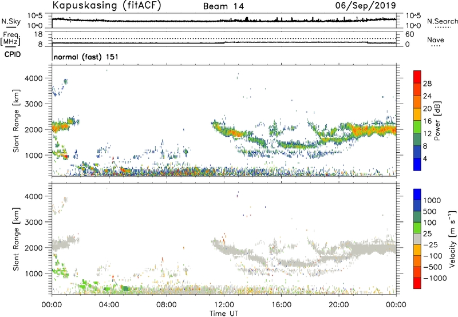This screenshot has height=317, width=458.
Task: Click the 12 label on Power colorbar
Action: [427, 134]
